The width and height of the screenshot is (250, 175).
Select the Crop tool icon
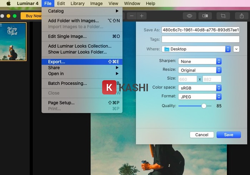[x=223, y=16]
